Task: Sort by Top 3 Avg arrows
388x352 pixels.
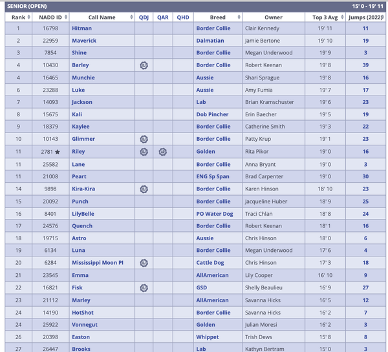Action: pos(342,17)
